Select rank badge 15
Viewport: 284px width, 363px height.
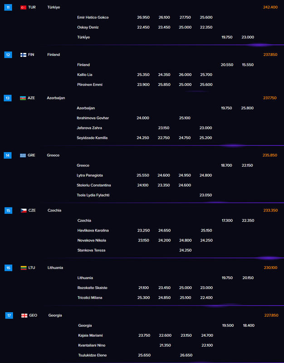pos(8,211)
